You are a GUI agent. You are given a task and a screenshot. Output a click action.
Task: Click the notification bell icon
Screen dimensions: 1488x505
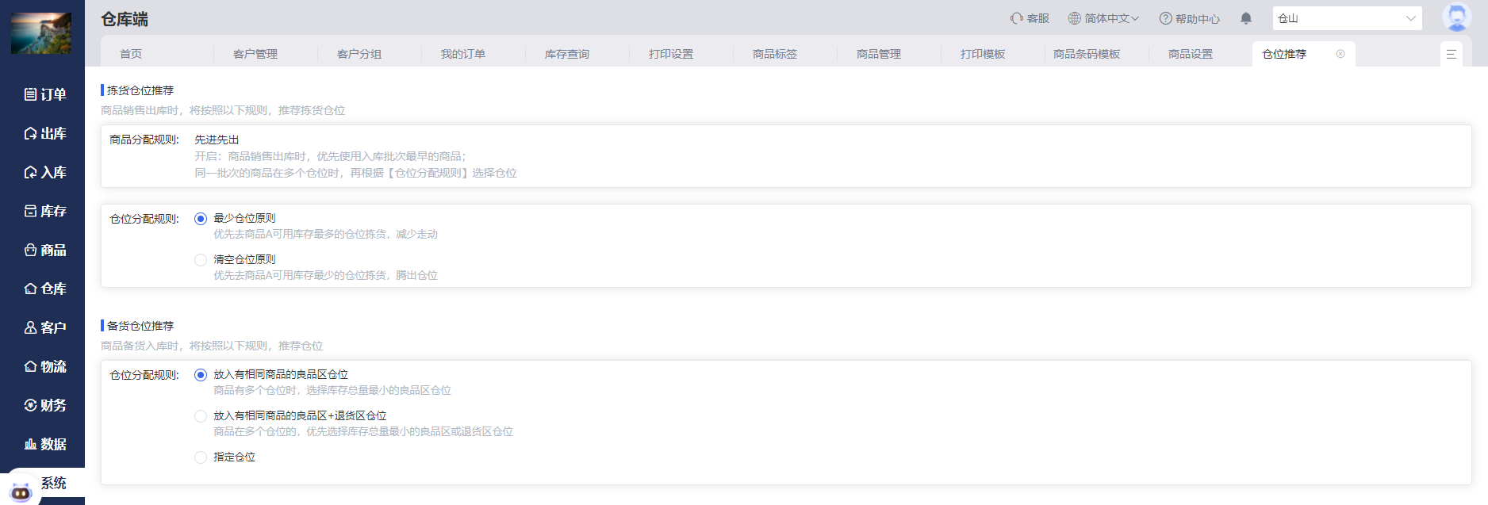(1246, 18)
